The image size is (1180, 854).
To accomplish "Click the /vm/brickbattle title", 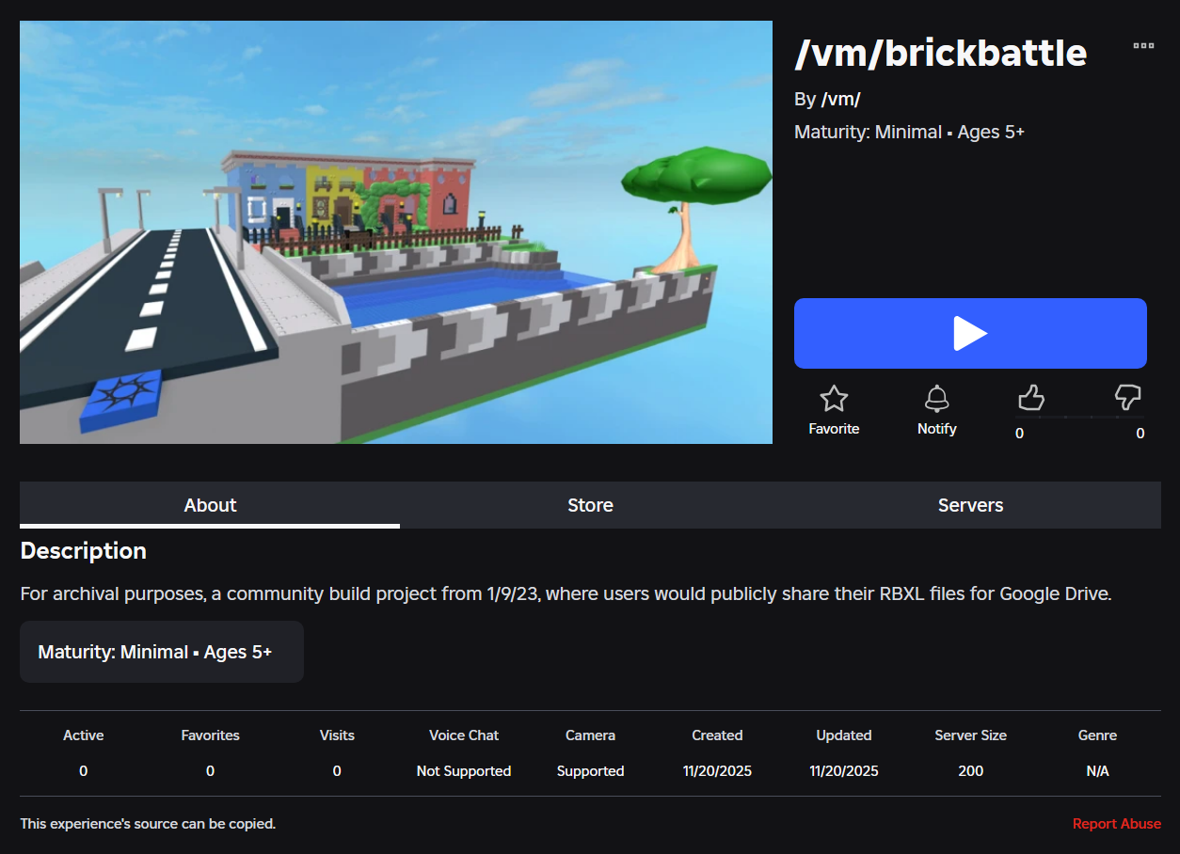I will point(941,52).
